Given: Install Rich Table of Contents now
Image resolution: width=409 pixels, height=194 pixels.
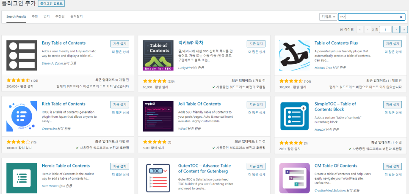Looking at the screenshot, I should [119, 105].
